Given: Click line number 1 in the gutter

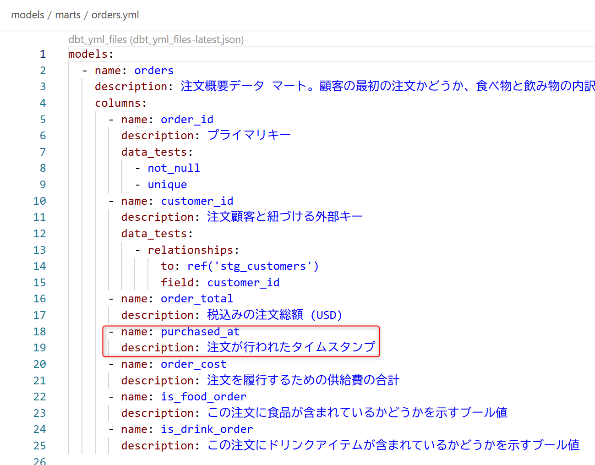Looking at the screenshot, I should pyautogui.click(x=43, y=54).
